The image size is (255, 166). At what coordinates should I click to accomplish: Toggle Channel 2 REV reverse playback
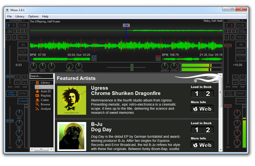pyautogui.click(x=241, y=37)
